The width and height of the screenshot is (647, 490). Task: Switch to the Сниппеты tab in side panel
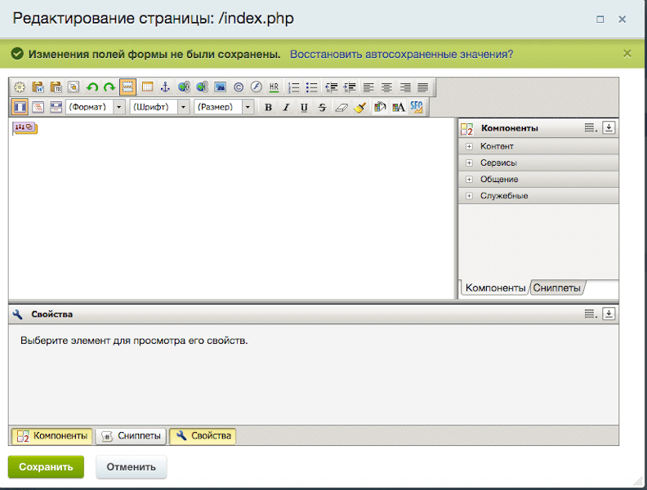pos(556,288)
